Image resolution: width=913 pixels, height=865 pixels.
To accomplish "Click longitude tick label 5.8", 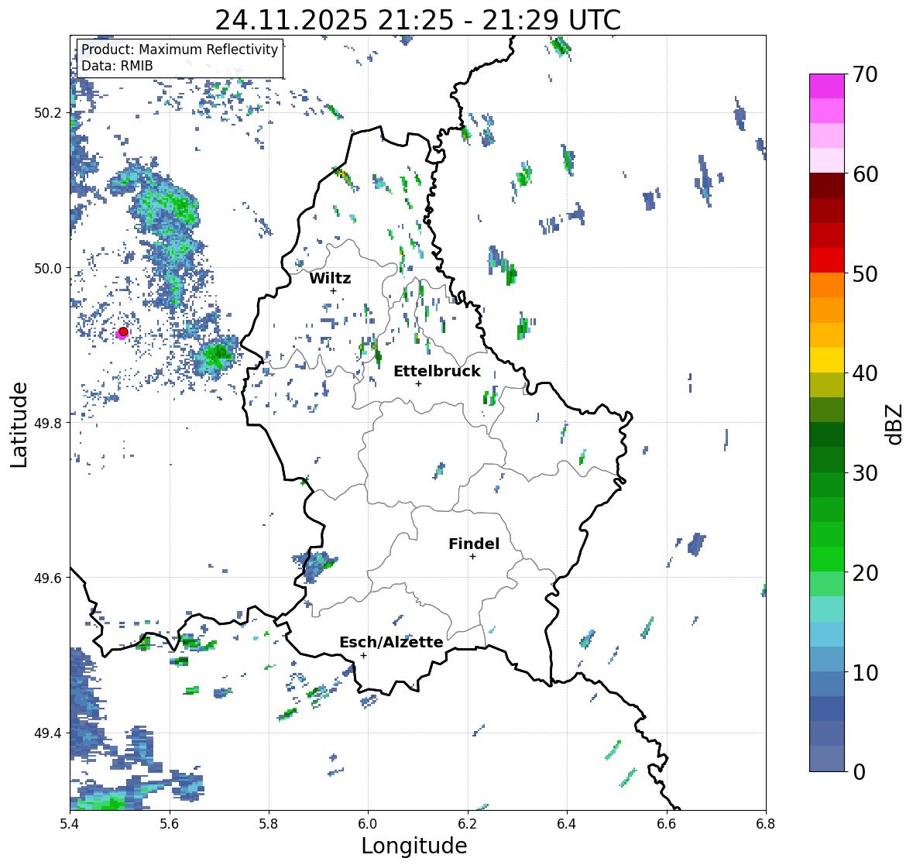I will tap(269, 824).
